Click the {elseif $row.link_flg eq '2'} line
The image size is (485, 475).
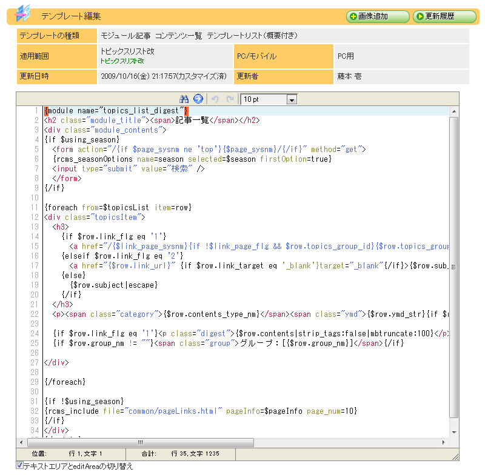tap(122, 256)
